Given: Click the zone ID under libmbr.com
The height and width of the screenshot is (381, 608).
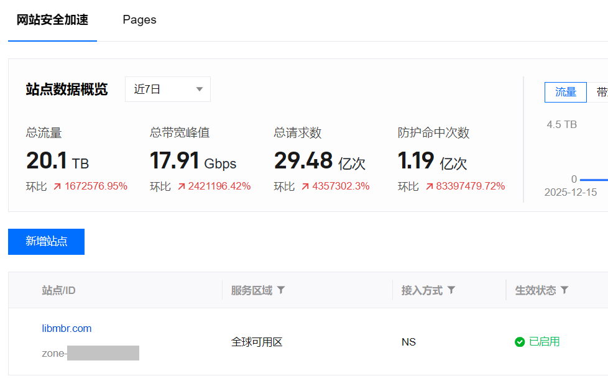Looking at the screenshot, I should pyautogui.click(x=90, y=354).
